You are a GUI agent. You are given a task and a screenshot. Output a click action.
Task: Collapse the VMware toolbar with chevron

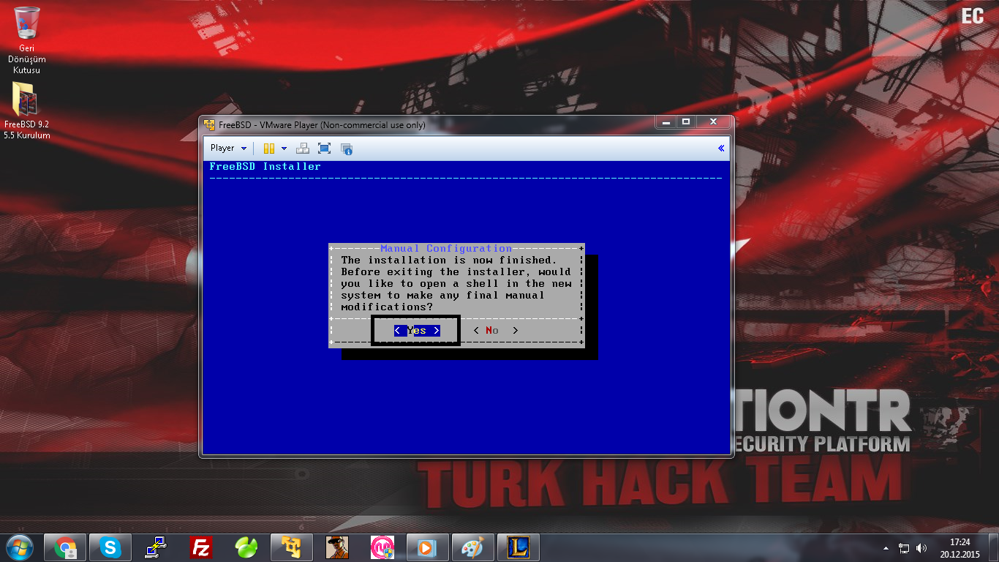coord(721,148)
